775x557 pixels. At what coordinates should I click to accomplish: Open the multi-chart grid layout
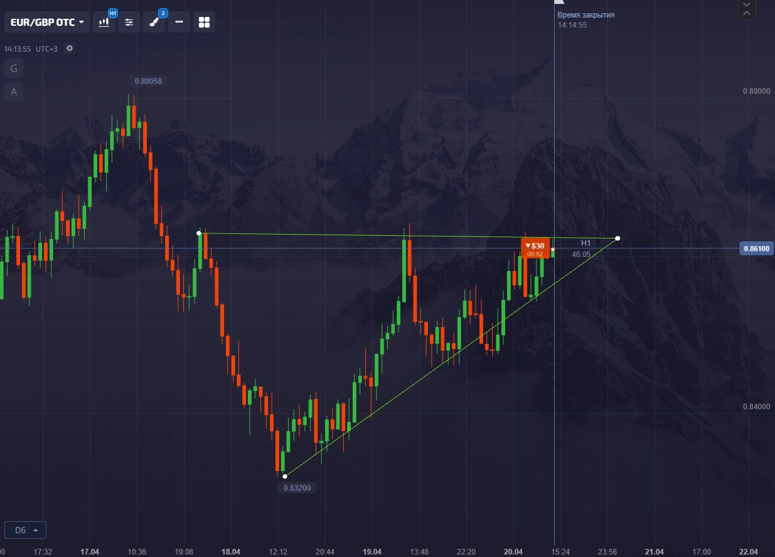click(x=204, y=22)
